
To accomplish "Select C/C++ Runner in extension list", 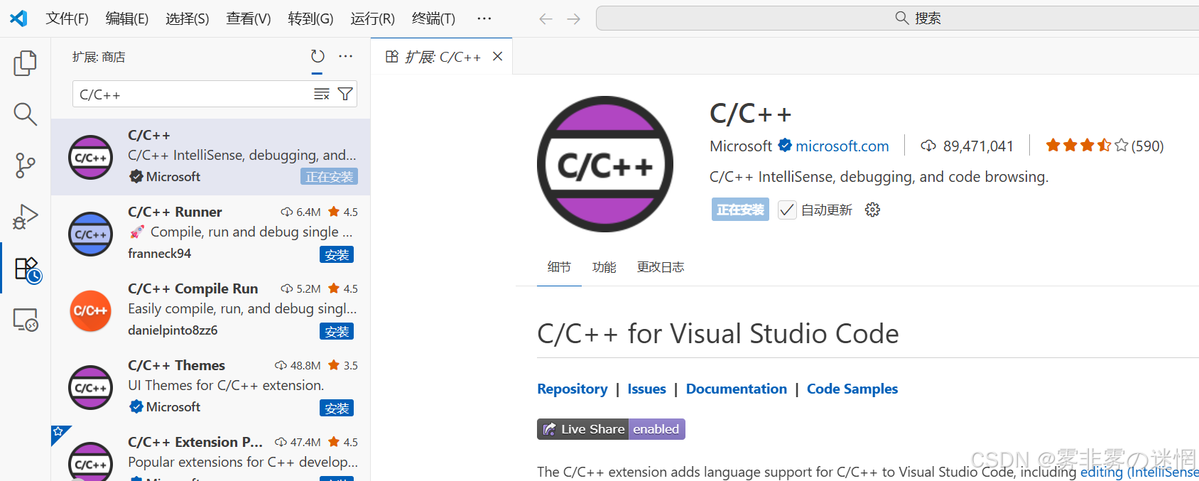I will pyautogui.click(x=211, y=234).
